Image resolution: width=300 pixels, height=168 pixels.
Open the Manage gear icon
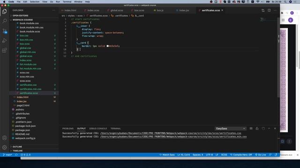point(4,147)
